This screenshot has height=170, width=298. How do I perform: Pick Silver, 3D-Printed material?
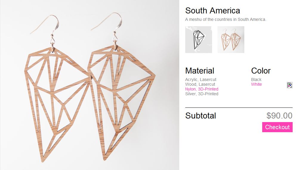tap(202, 94)
